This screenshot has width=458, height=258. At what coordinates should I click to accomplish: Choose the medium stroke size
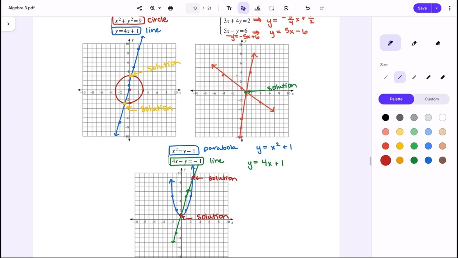tap(414, 77)
